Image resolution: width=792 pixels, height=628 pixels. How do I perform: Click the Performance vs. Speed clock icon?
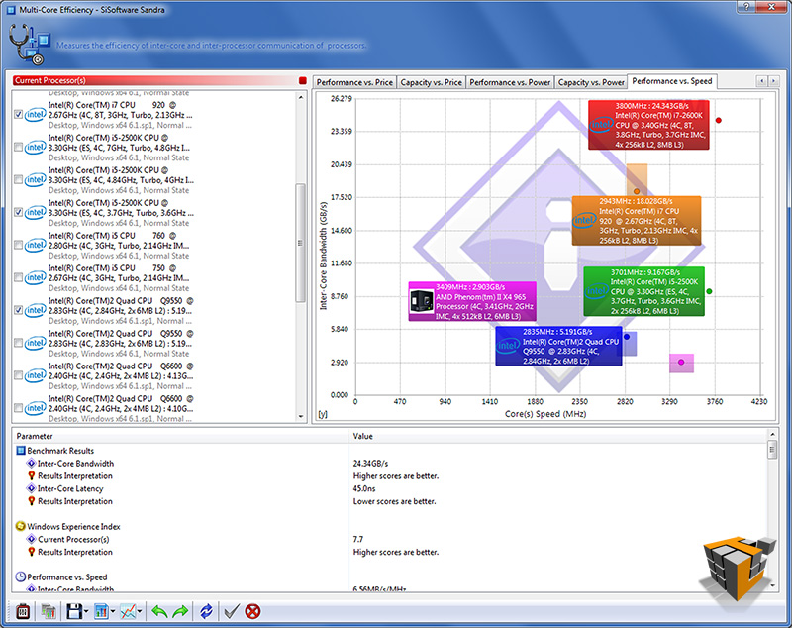21,576
